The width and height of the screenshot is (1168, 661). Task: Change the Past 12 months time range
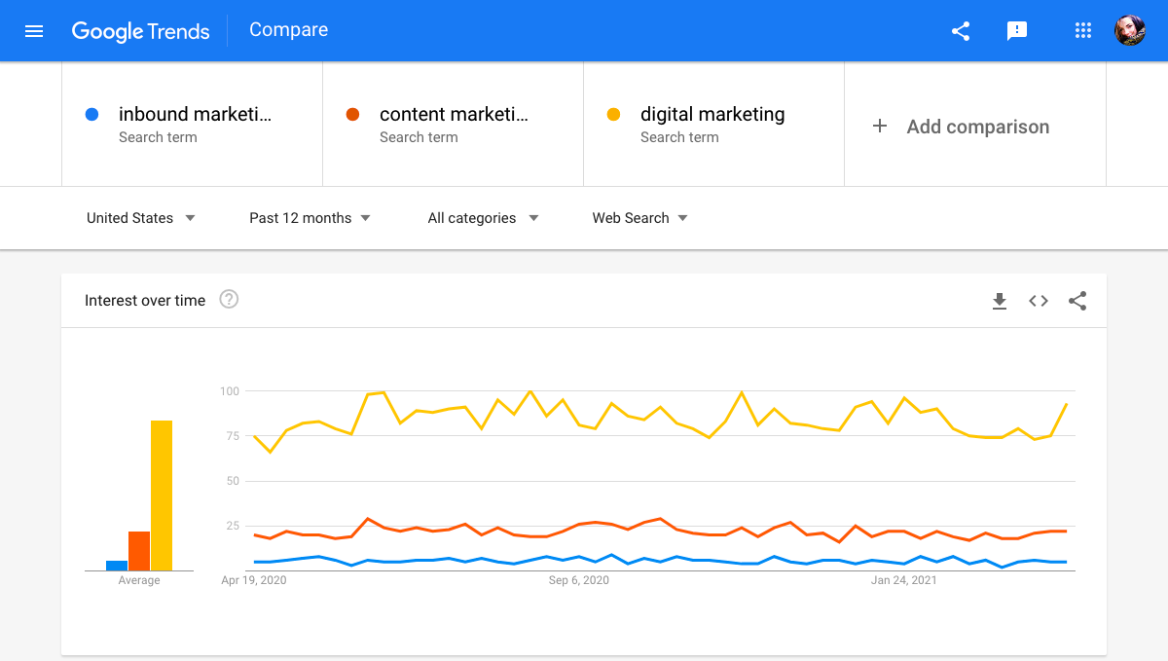(310, 218)
